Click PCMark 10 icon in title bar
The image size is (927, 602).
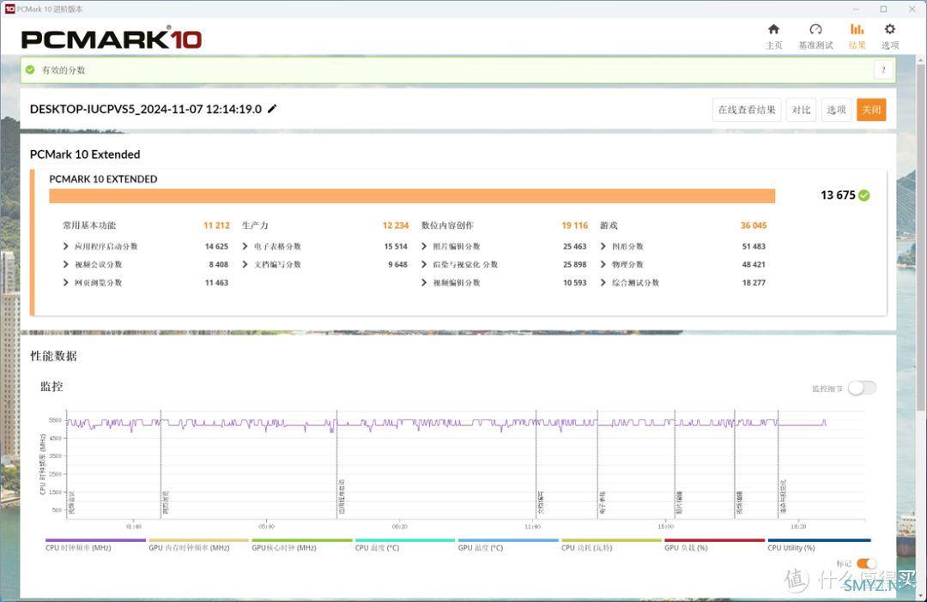(9, 9)
